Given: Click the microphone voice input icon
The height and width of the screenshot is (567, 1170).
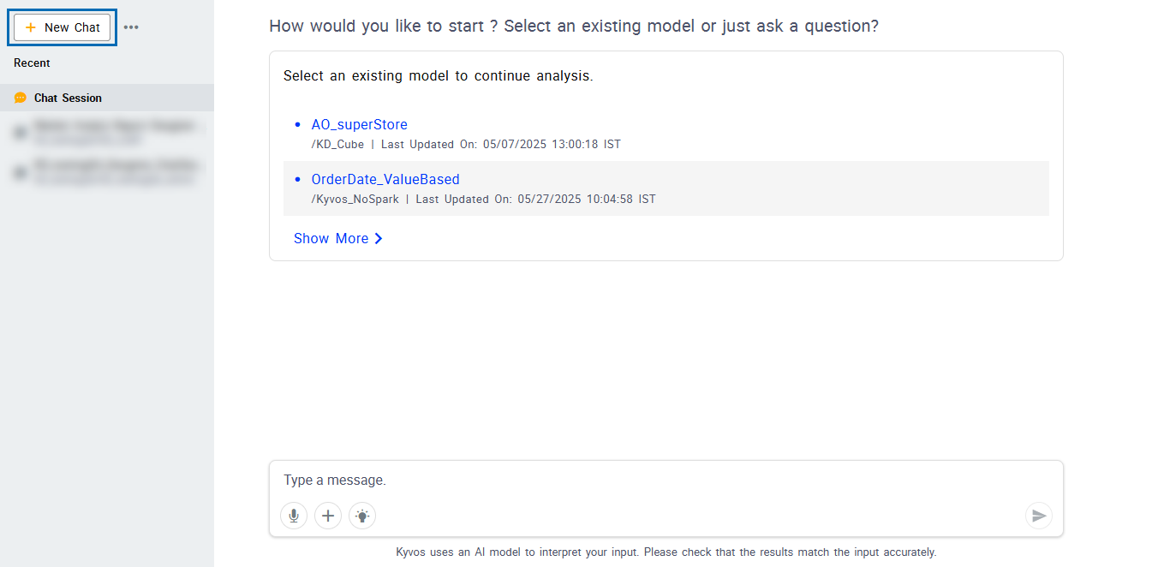Looking at the screenshot, I should click(294, 516).
